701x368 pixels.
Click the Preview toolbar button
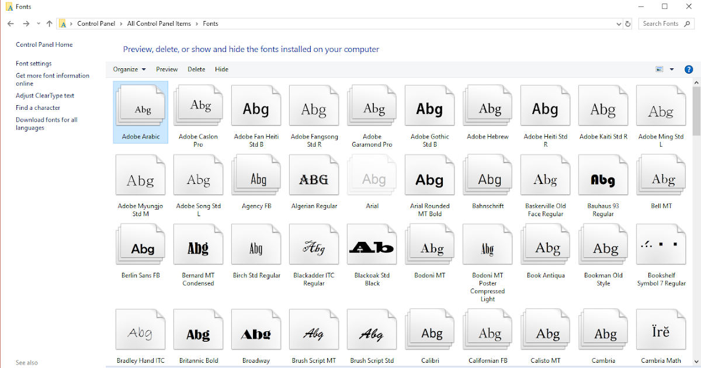click(x=167, y=69)
